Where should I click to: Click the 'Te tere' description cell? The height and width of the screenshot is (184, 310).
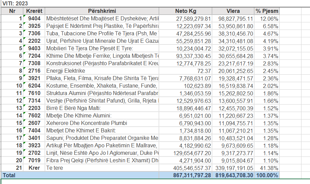[102, 168]
